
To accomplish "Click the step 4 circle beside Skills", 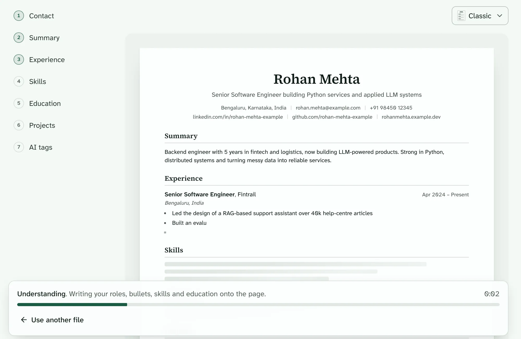I will tap(19, 81).
